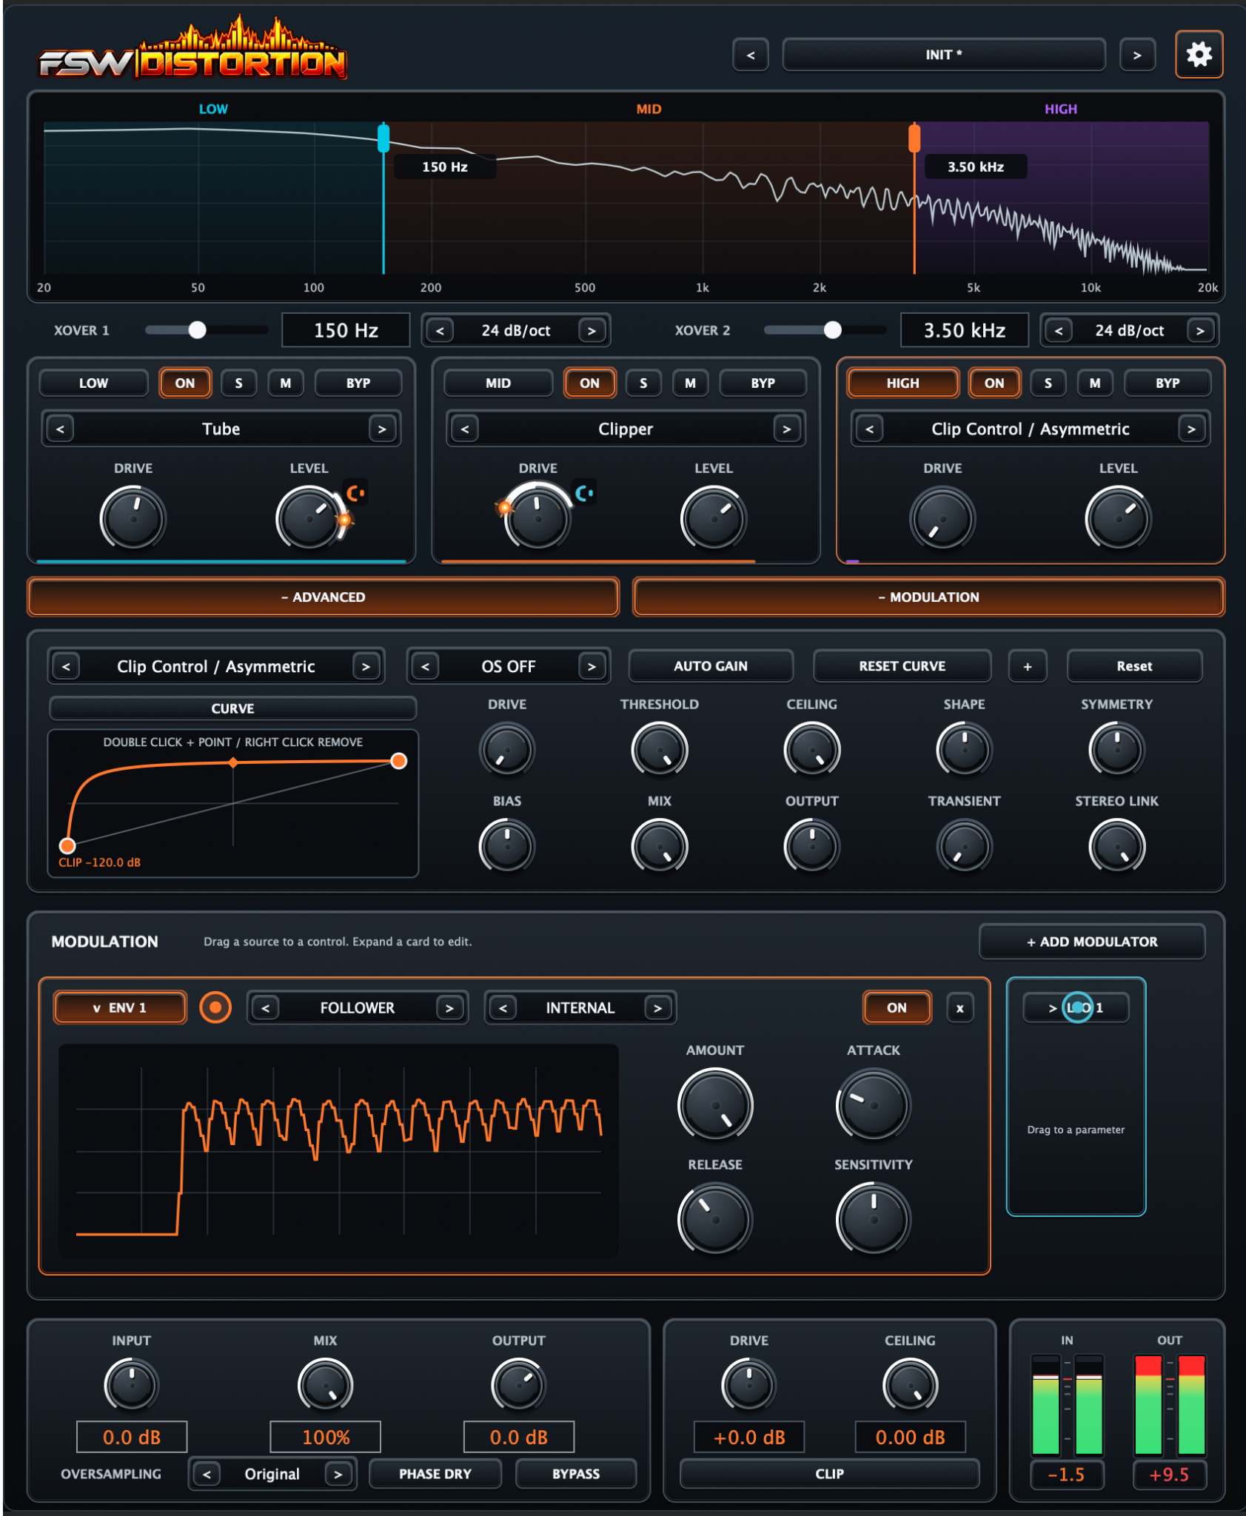Toggle the LOW band ON button
The width and height of the screenshot is (1246, 1516).
point(185,383)
